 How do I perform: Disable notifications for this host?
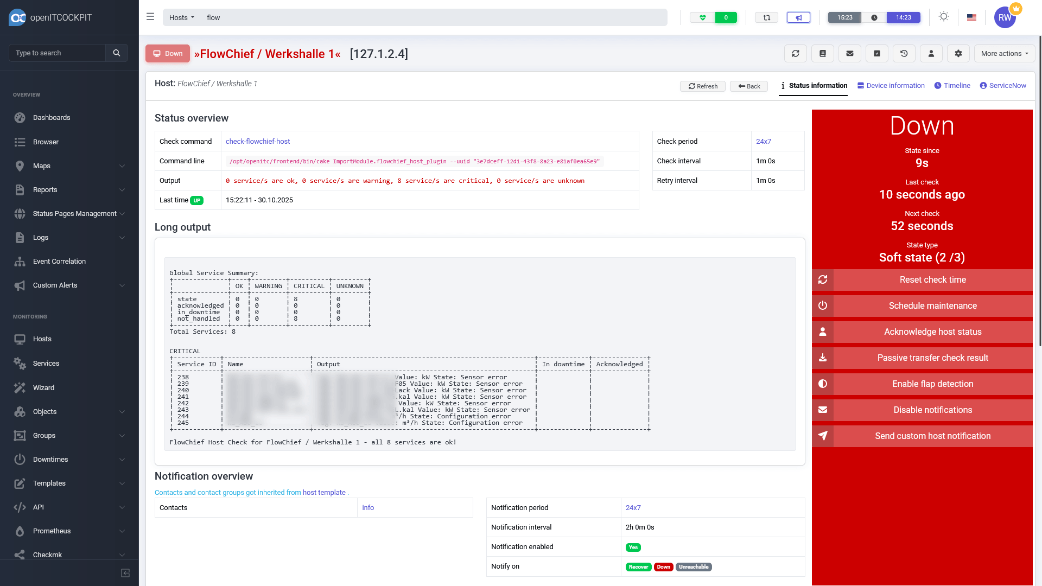tap(932, 410)
